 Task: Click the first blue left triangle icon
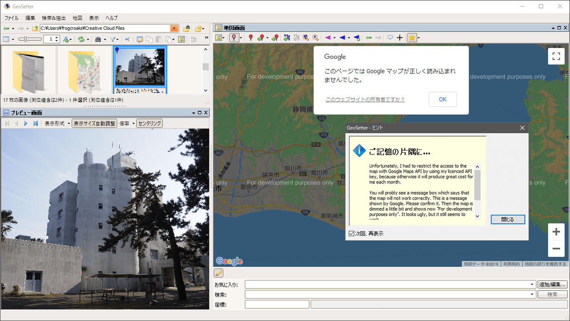coord(342,37)
